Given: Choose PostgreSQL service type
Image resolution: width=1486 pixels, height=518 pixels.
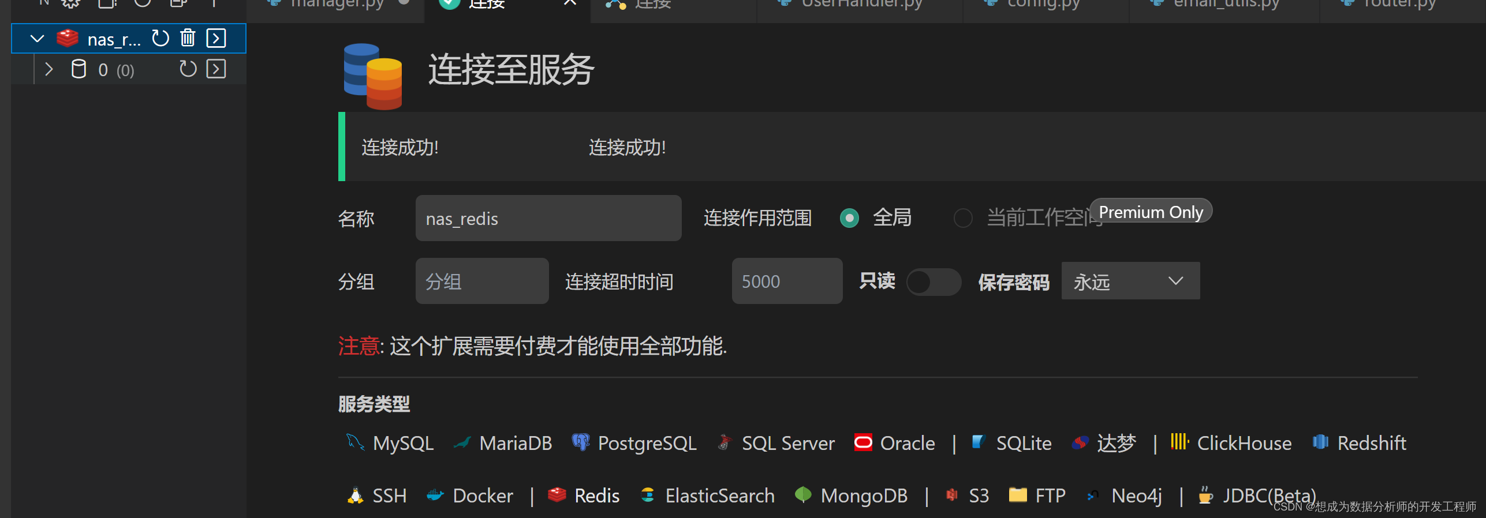Looking at the screenshot, I should (x=634, y=443).
